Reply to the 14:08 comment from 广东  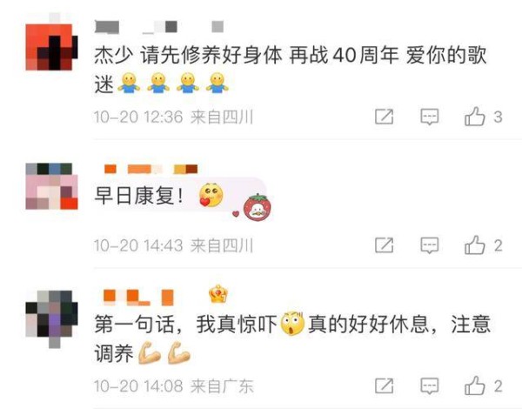click(430, 386)
